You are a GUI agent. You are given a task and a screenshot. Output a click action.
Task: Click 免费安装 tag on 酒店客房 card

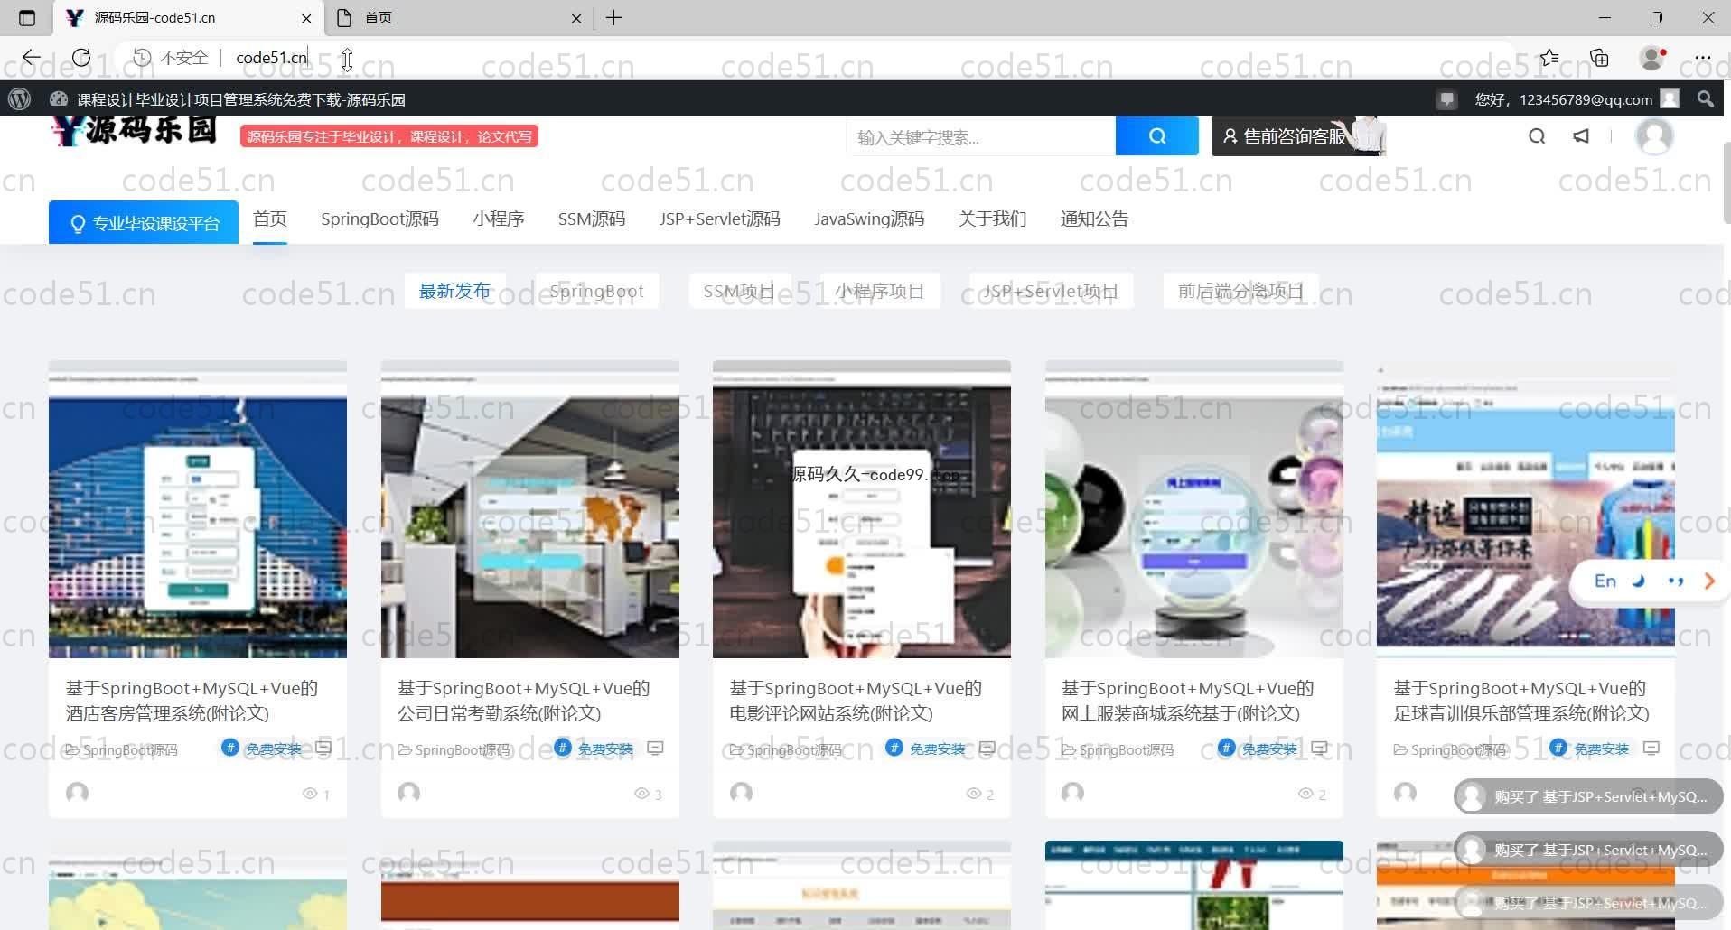click(x=263, y=749)
